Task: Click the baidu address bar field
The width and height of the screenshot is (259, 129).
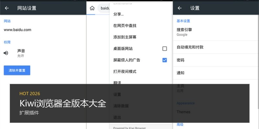Action: [x=104, y=8]
